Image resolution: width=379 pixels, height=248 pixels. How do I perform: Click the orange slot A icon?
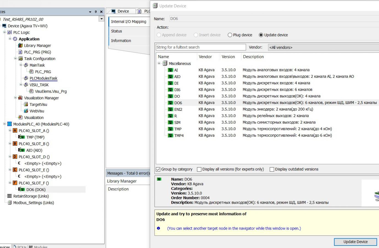15,131
